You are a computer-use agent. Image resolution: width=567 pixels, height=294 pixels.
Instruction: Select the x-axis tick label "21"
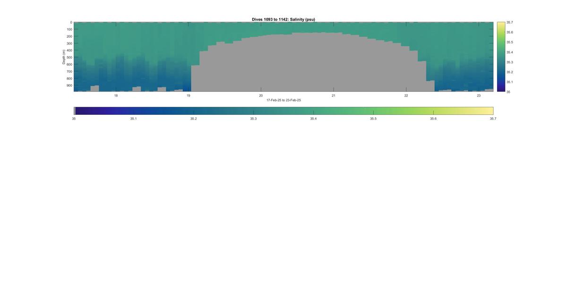point(334,95)
